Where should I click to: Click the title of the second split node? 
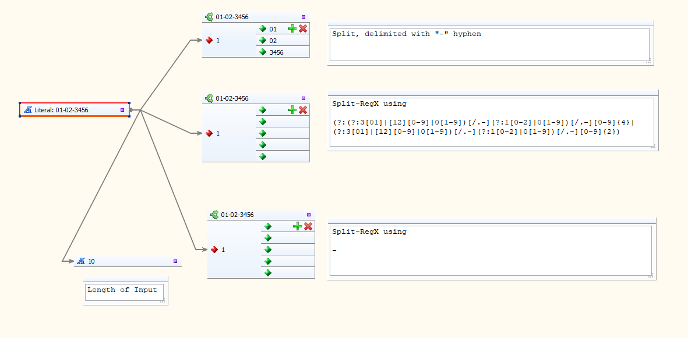232,98
